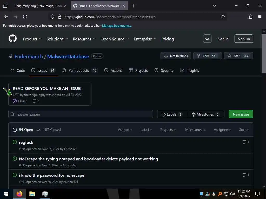Click the Firefox taskbar icon
This screenshot has width=266, height=199.
coord(19,194)
